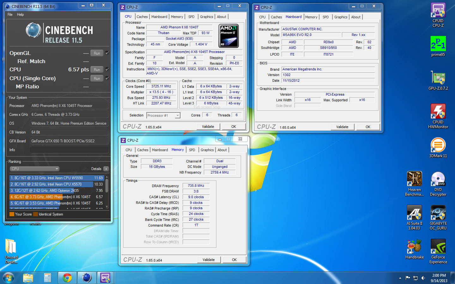This screenshot has height=284, width=455.
Task: Toggle the CPU test checkbox
Action: pos(107,69)
